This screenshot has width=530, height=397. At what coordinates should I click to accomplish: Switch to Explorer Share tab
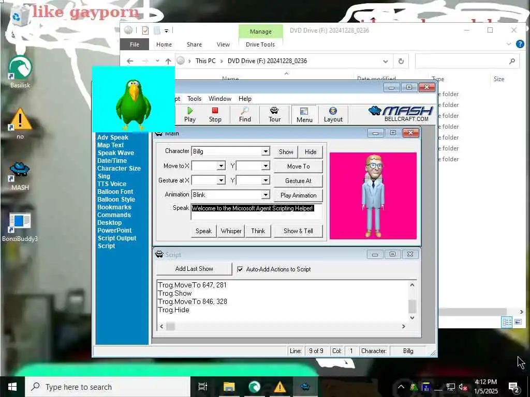point(194,44)
